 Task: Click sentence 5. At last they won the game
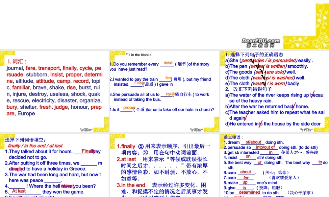point(45,192)
